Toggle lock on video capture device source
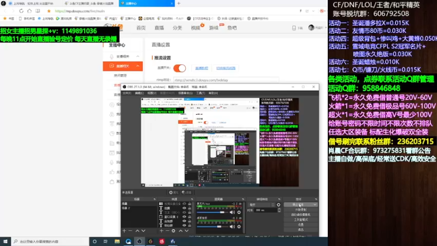Image resolution: width=437 pixels, height=246 pixels. pyautogui.click(x=190, y=204)
